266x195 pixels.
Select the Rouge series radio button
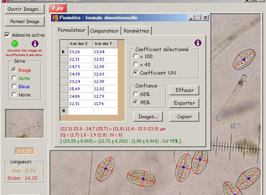tap(14, 70)
